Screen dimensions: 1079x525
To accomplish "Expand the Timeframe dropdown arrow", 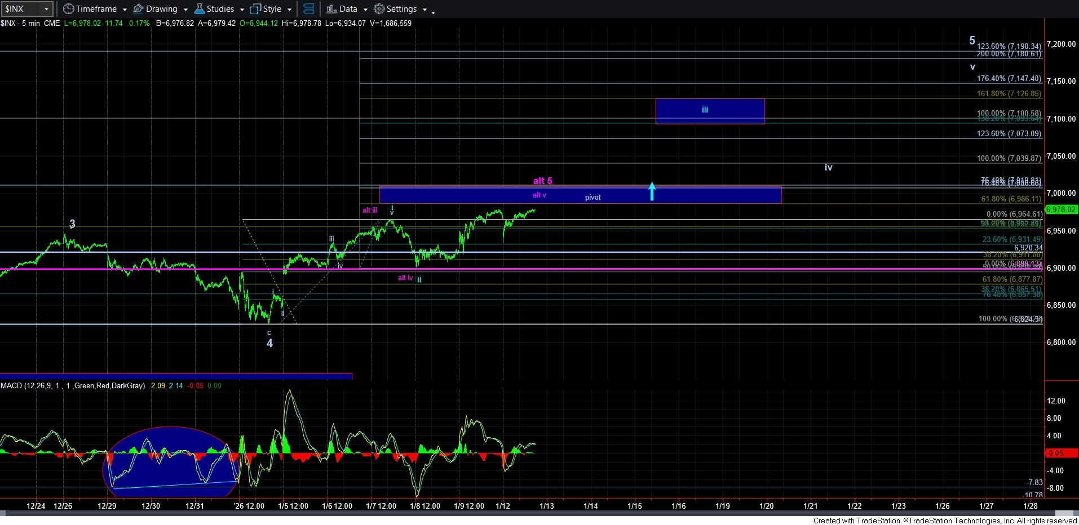I will pyautogui.click(x=125, y=10).
